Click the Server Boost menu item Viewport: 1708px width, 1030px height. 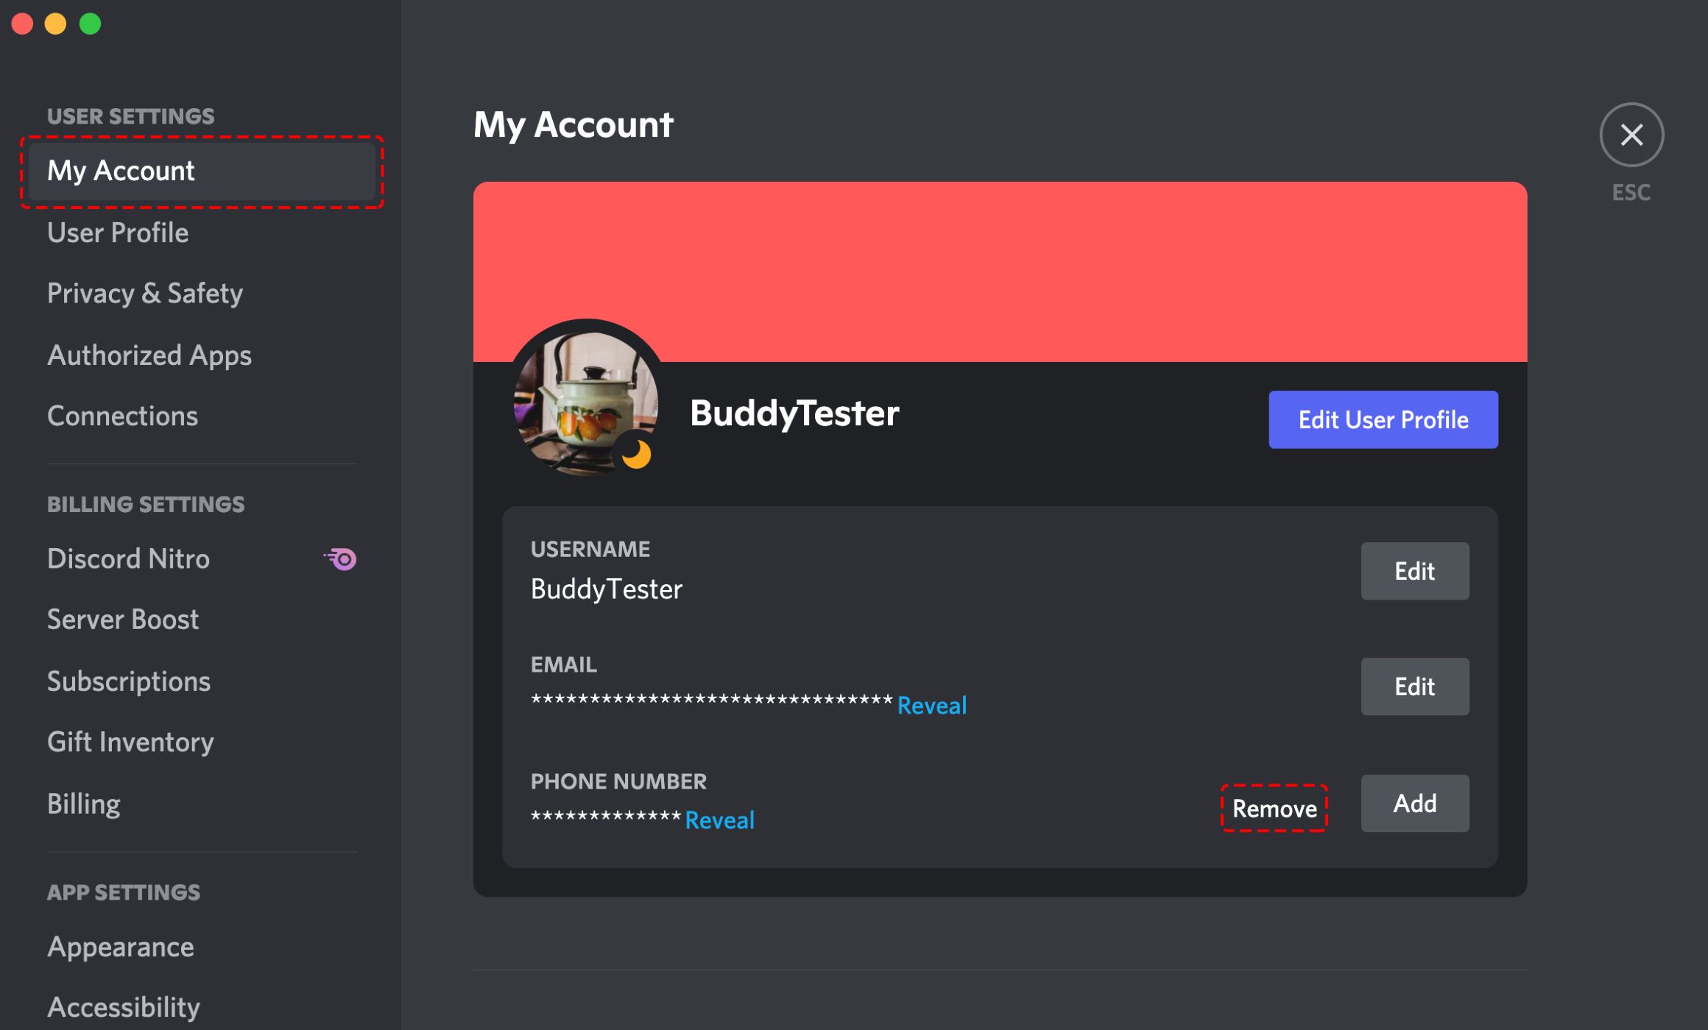pyautogui.click(x=122, y=620)
